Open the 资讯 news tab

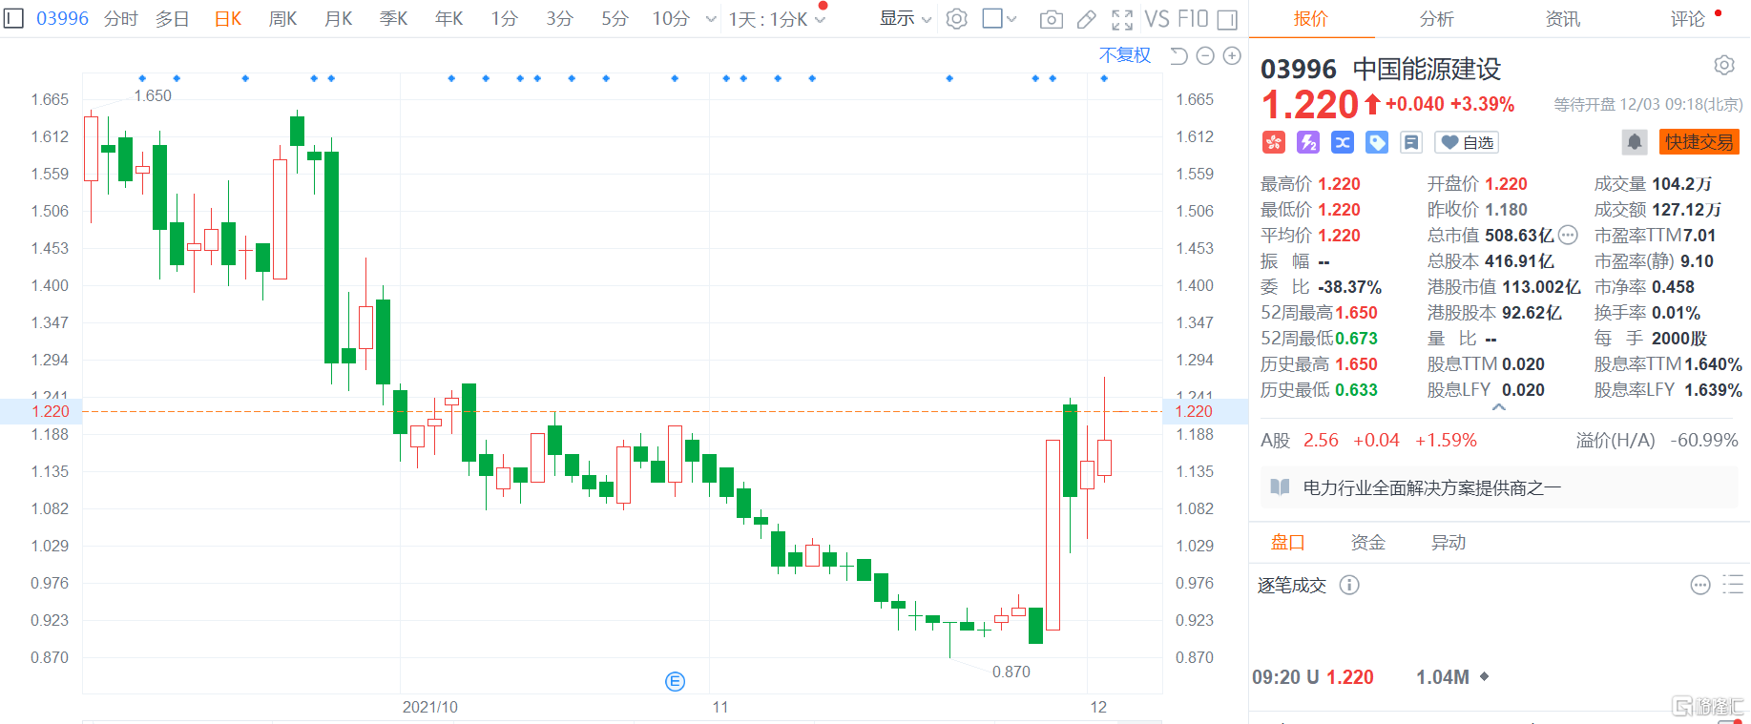point(1562,19)
